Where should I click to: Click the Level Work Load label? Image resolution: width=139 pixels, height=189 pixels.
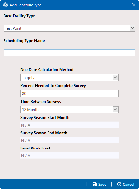tap(35, 148)
